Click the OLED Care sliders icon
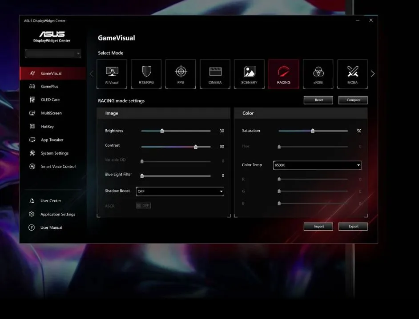 pos(32,100)
